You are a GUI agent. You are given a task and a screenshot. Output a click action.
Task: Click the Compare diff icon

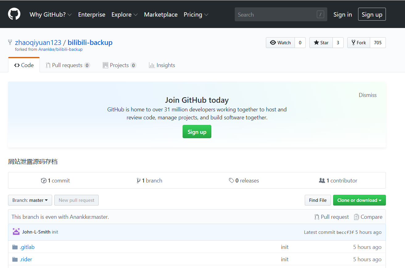tap(357, 217)
